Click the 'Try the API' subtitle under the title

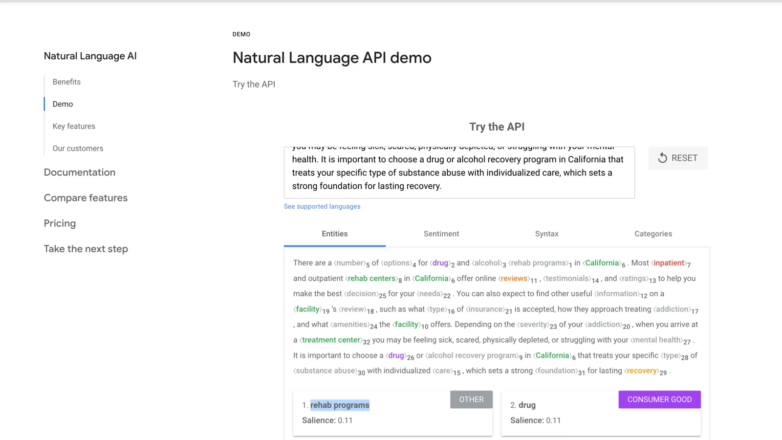(x=254, y=84)
